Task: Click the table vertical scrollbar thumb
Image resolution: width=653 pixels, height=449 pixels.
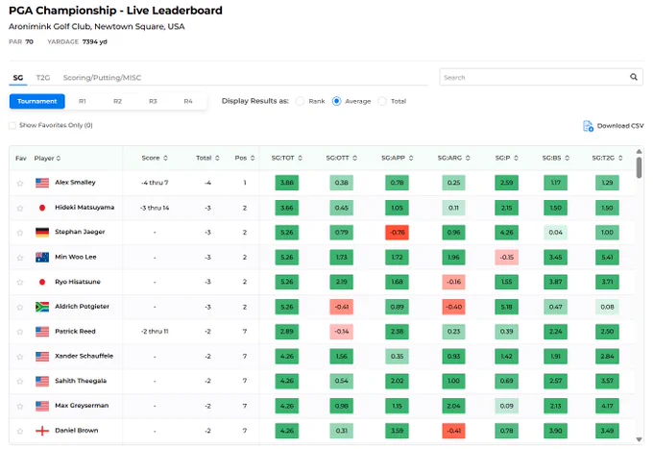Action: coord(639,167)
